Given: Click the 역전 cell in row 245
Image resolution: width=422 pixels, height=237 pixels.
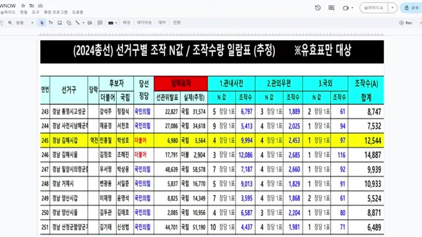Looking at the screenshot, I should point(94,140).
